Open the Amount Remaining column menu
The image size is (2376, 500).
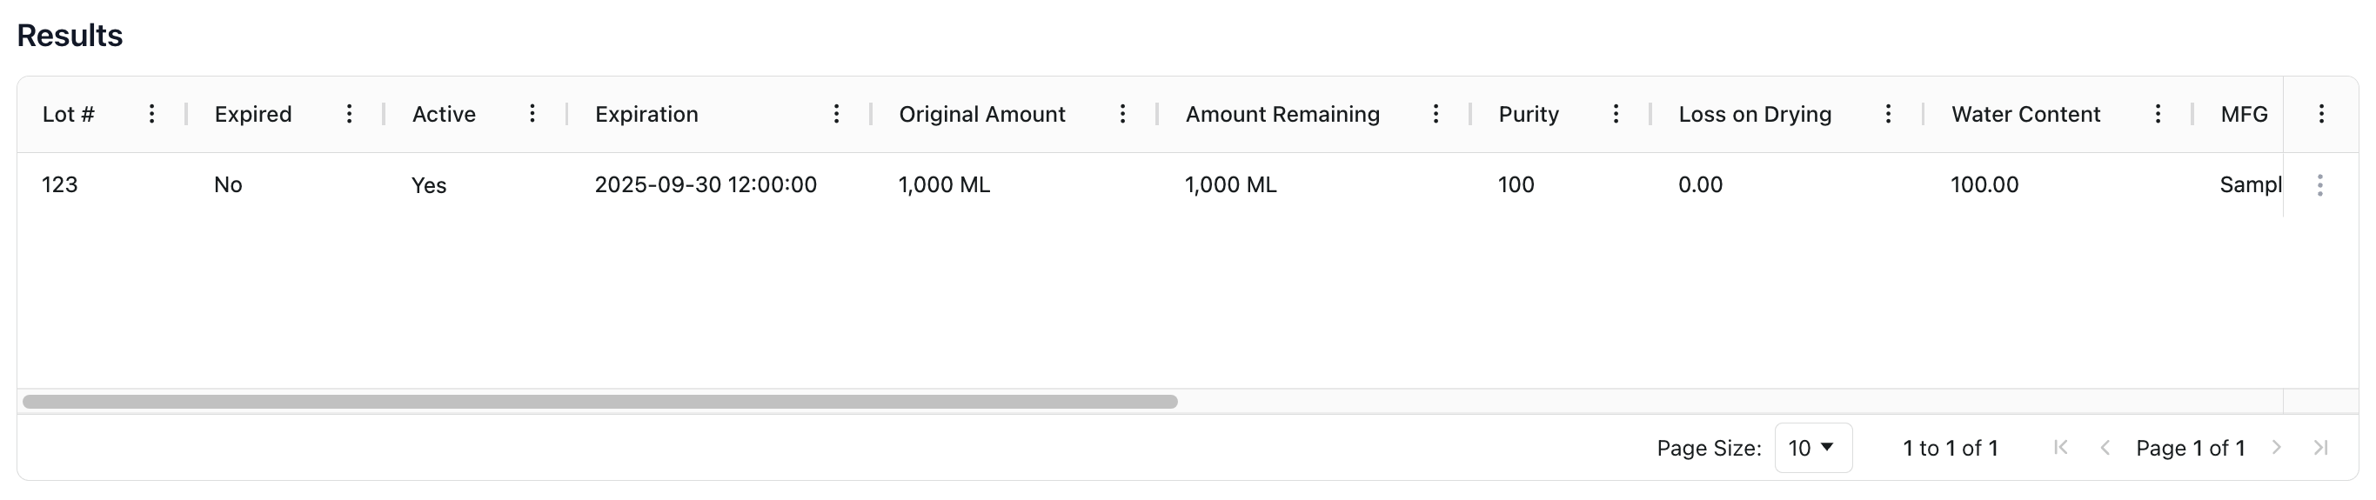[1436, 113]
